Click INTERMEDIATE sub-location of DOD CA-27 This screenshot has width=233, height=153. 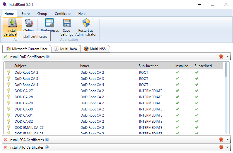click(151, 91)
